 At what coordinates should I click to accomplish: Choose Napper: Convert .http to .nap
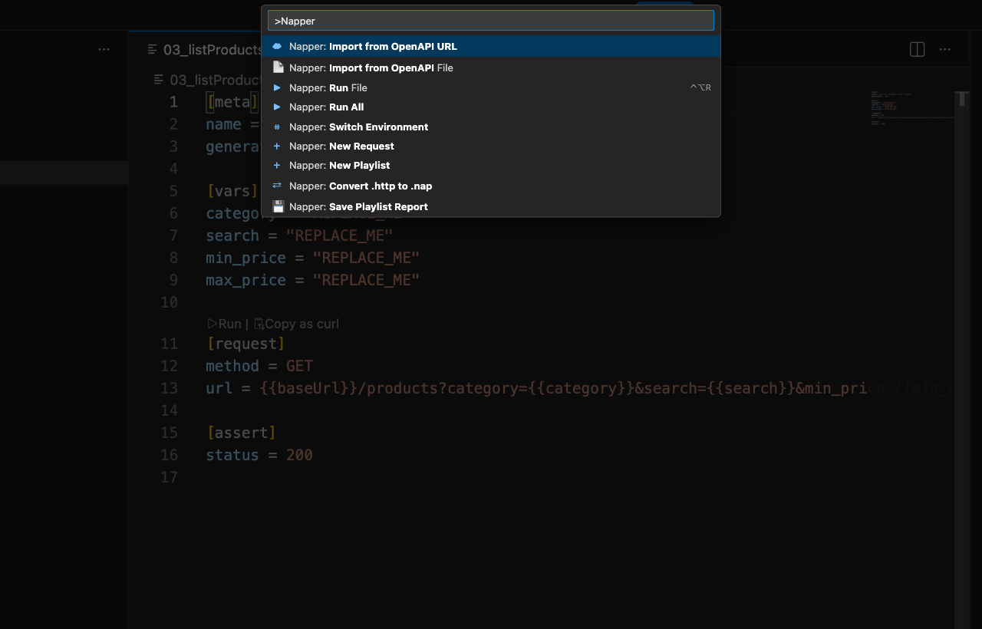click(x=491, y=186)
